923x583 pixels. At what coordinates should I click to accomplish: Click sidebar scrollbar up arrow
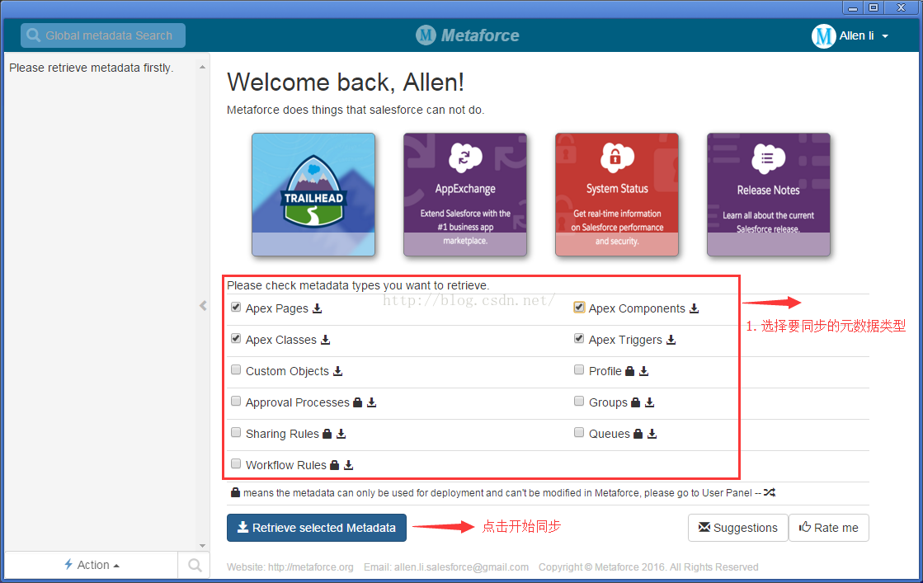[202, 67]
